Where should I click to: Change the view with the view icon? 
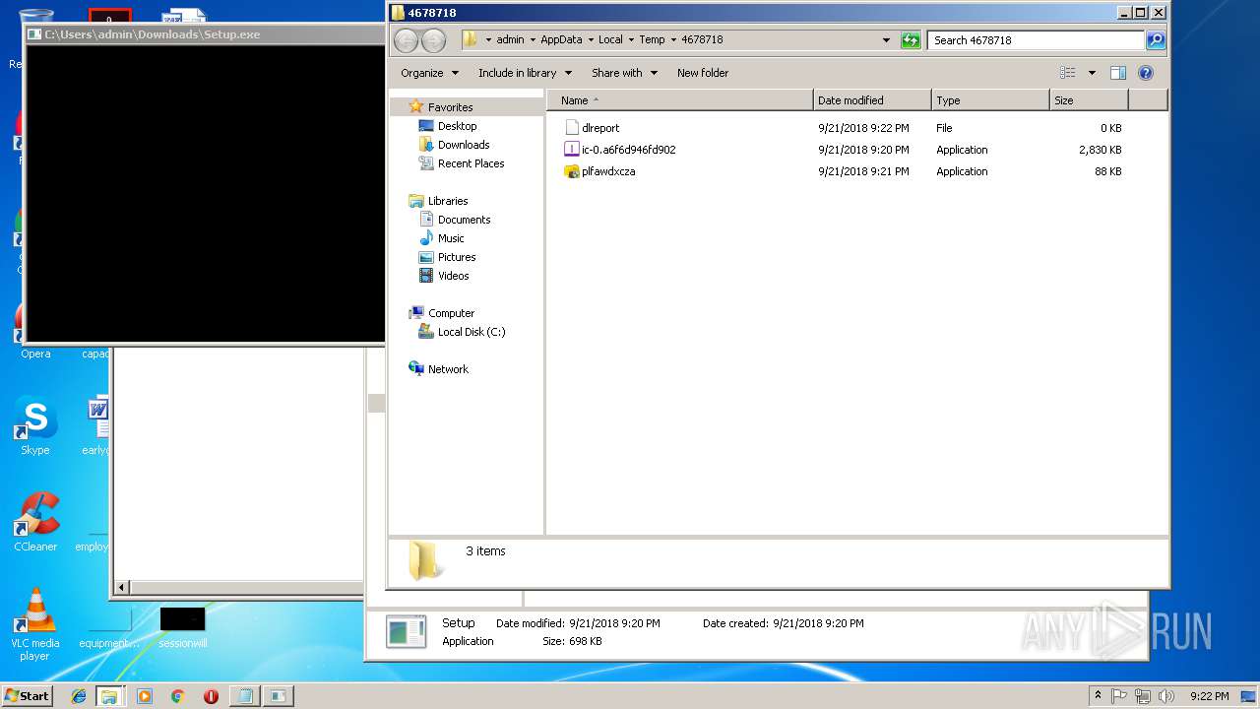point(1068,73)
